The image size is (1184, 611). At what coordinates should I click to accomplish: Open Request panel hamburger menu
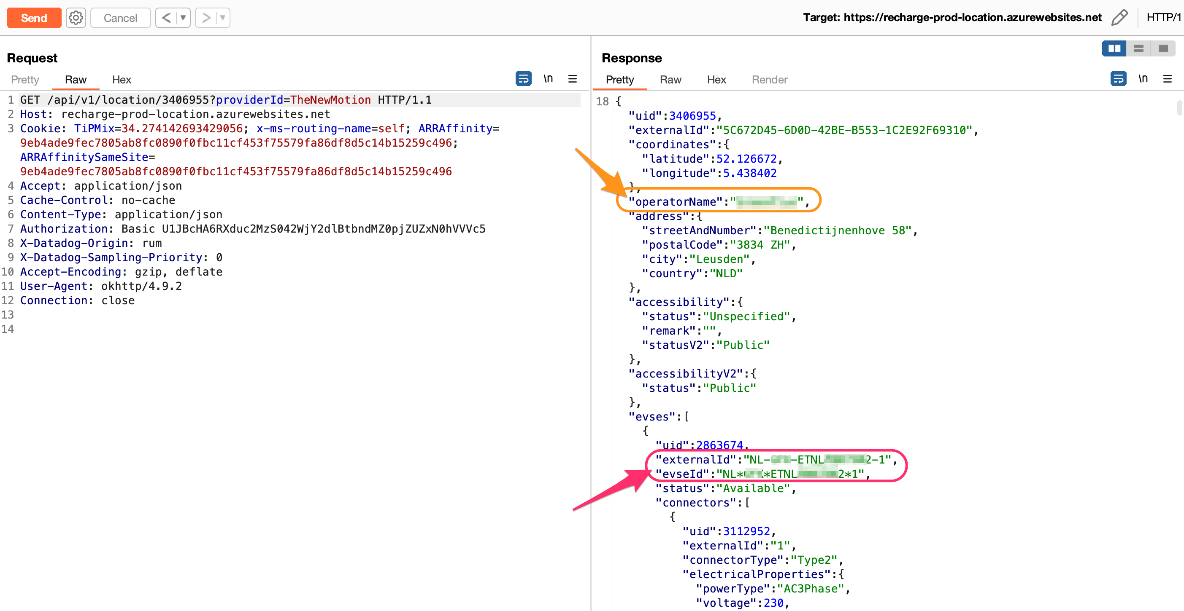[572, 78]
